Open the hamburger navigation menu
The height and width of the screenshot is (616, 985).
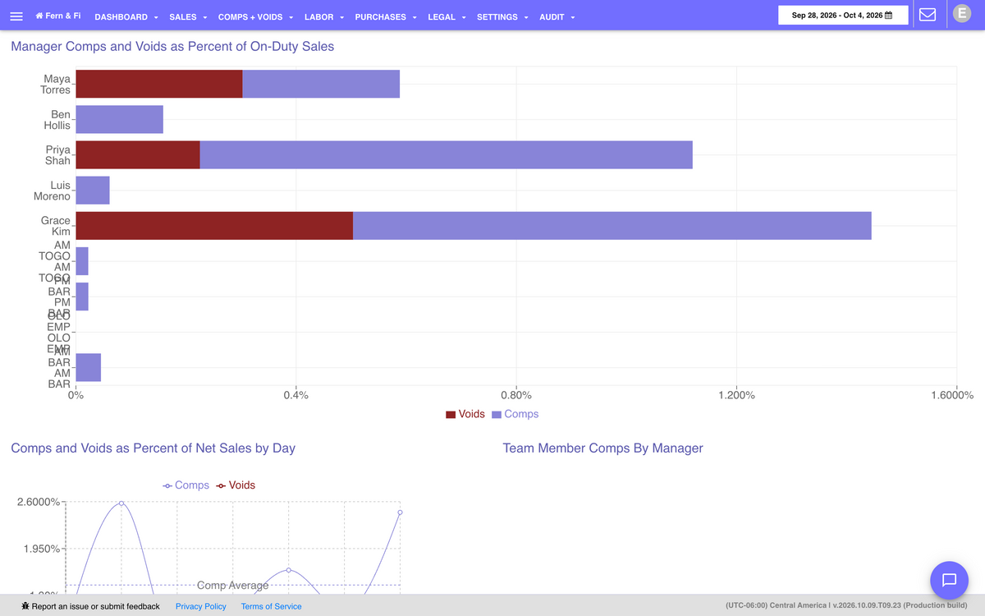click(16, 16)
